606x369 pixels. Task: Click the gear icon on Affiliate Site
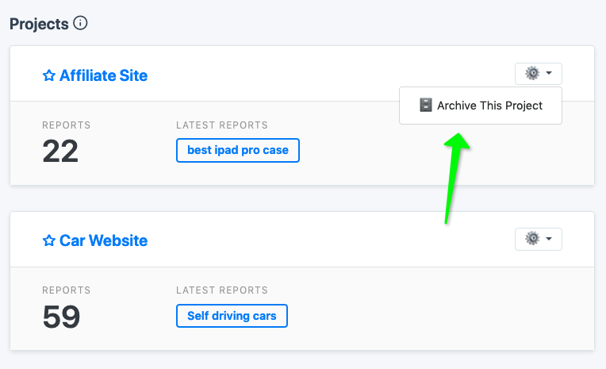pos(532,73)
